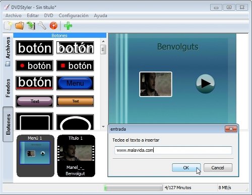Choose the red circle 'botón' style
The image size is (252, 195).
[x=34, y=65]
